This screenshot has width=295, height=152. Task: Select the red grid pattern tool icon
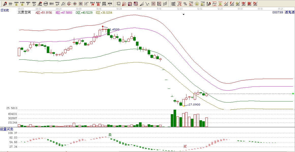tap(153, 4)
